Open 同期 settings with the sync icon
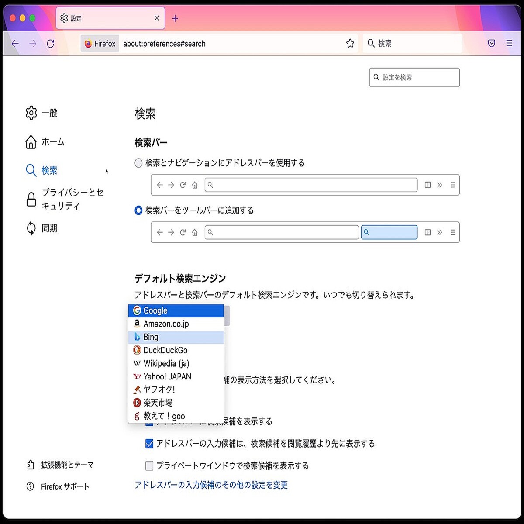Image resolution: width=524 pixels, height=524 pixels. tap(31, 228)
